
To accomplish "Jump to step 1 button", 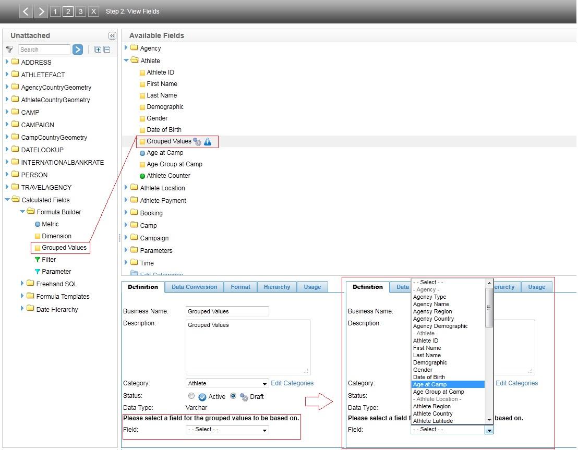I will (x=55, y=11).
